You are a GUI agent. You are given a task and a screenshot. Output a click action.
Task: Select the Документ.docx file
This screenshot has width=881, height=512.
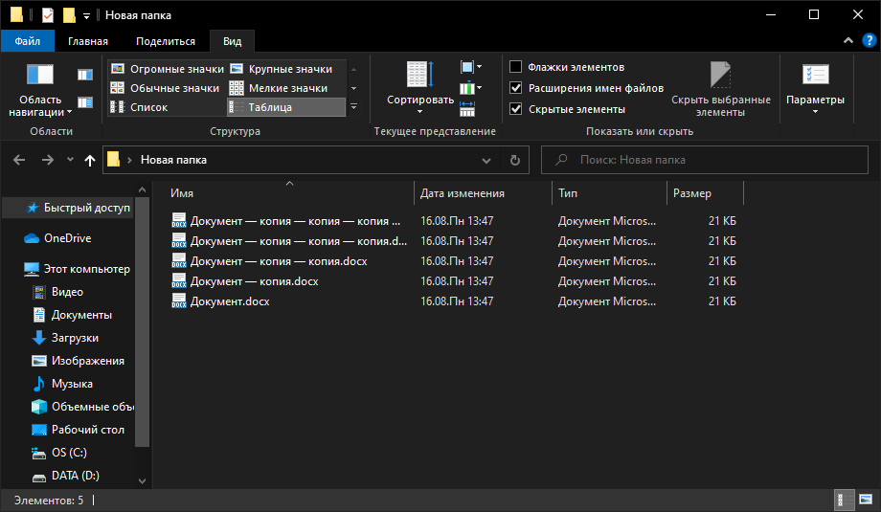pos(230,301)
